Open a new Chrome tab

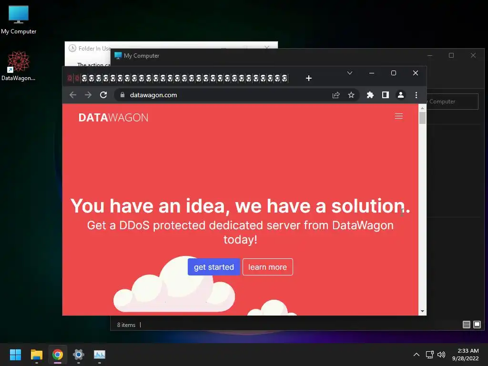(x=308, y=78)
